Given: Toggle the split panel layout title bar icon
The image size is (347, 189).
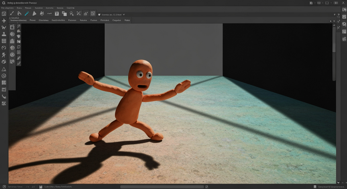Looking at the screenshot, I should 336,3.
